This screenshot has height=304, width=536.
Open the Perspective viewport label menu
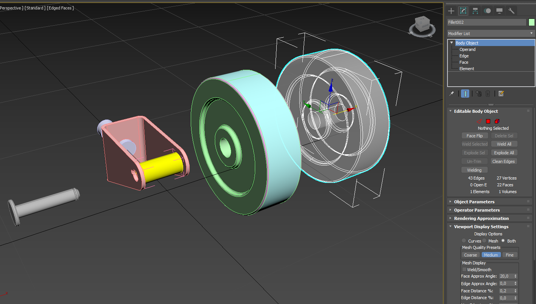point(11,8)
